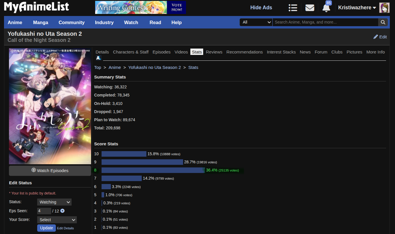
Task: Switch to the Interest Stacks tab
Action: [281, 52]
